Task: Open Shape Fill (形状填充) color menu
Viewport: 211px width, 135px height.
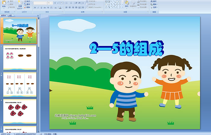Action: (143, 1)
